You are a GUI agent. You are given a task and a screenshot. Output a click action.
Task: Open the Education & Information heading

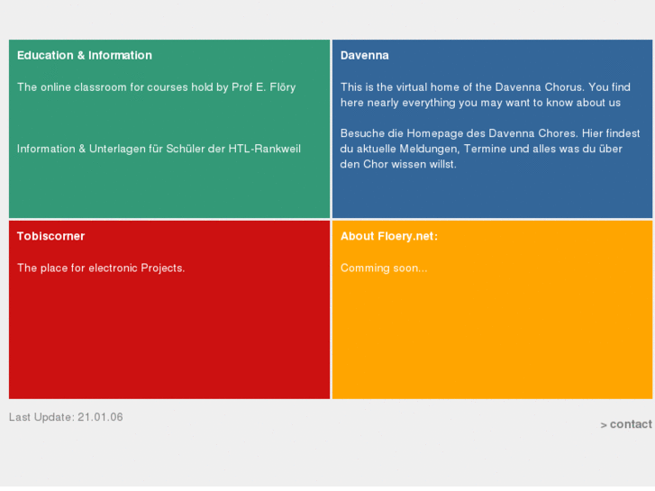85,56
